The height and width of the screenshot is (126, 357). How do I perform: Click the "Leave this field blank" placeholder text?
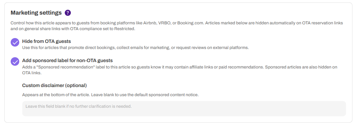[78, 107]
